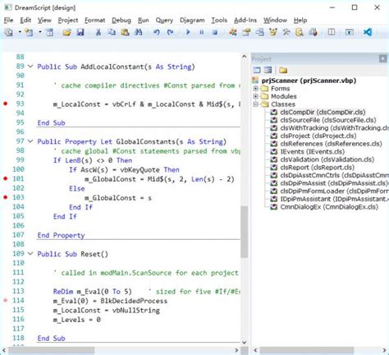Collapse the AddLocalConstant sub at line 89

point(30,67)
